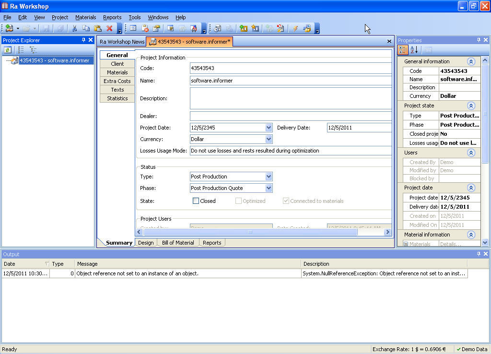Collapse the General information properties section

(471, 61)
